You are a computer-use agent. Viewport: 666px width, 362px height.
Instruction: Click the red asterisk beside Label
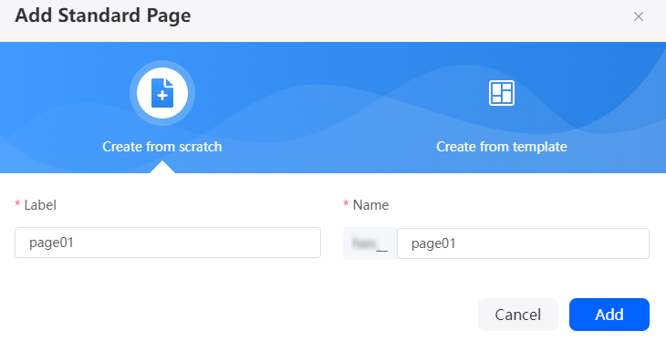17,203
